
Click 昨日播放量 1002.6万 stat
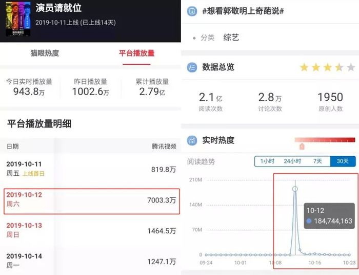point(91,87)
